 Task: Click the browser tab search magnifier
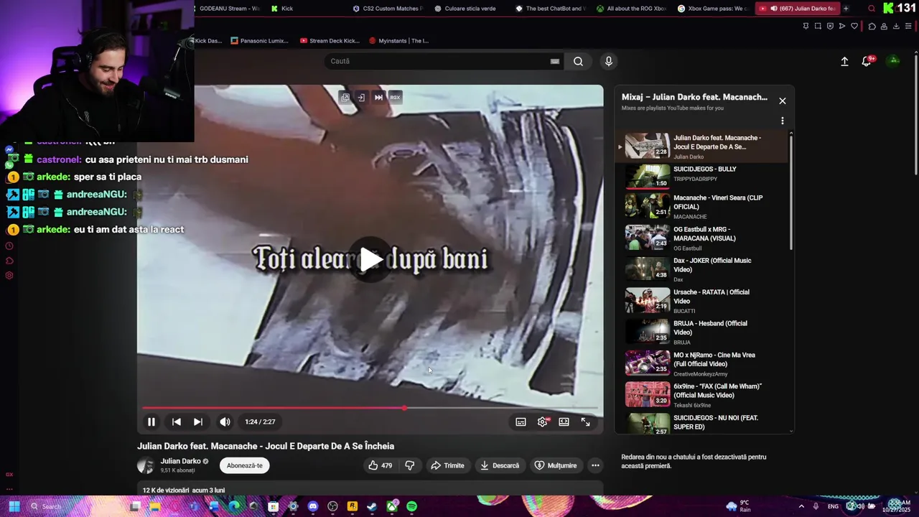[872, 9]
